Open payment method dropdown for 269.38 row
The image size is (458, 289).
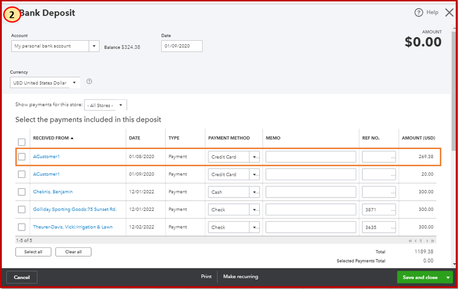pyautogui.click(x=254, y=157)
